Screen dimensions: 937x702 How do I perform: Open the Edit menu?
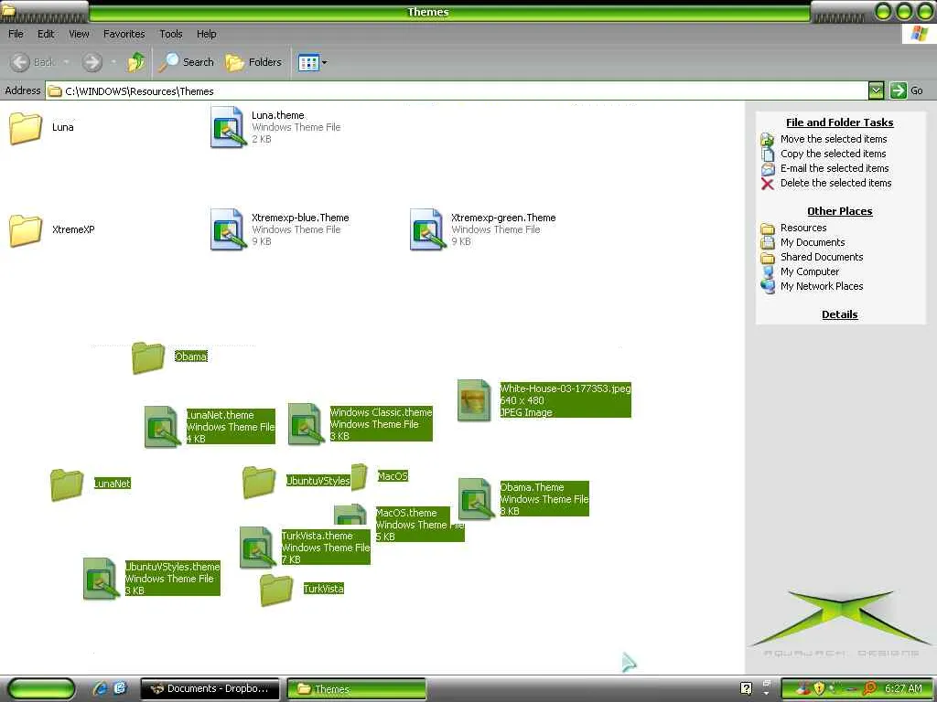tap(46, 34)
